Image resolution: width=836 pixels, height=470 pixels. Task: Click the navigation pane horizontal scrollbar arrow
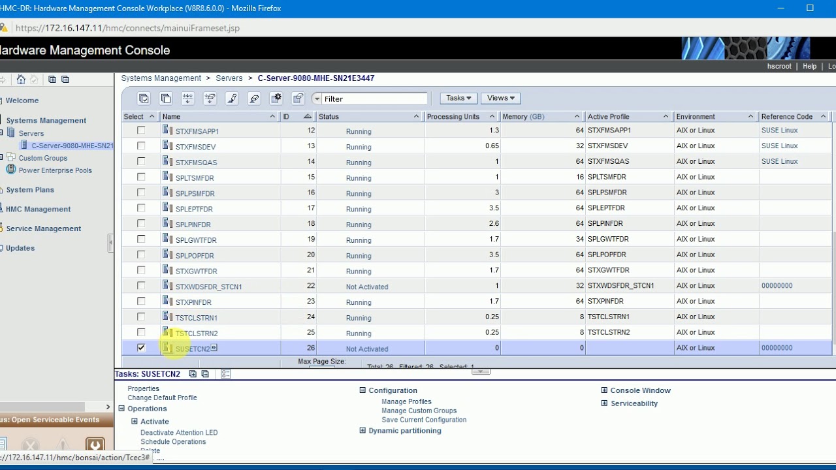coord(108,407)
